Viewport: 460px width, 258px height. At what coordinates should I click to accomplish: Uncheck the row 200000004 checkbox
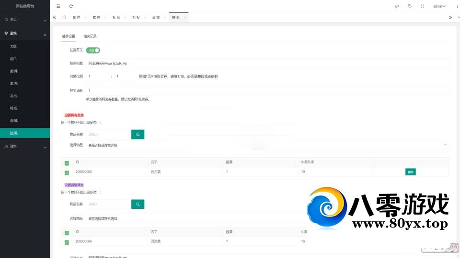click(x=67, y=242)
